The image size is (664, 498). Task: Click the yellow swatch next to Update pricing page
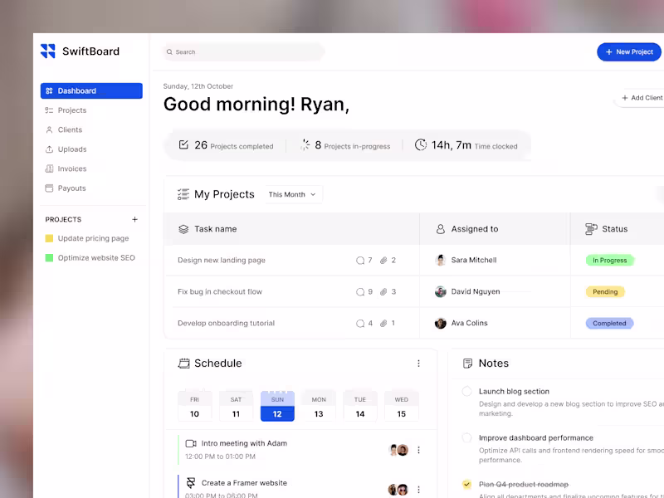pos(47,238)
